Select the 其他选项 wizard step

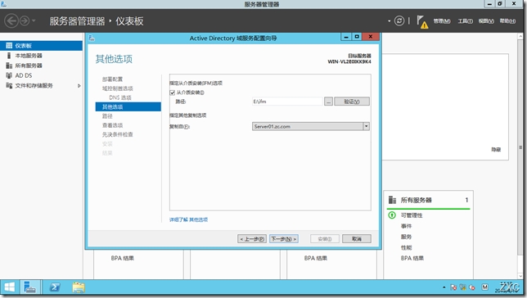128,106
